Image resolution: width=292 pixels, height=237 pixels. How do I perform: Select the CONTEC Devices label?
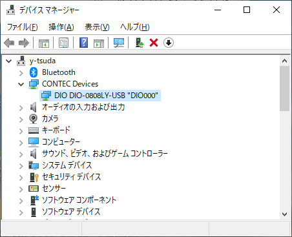70,84
